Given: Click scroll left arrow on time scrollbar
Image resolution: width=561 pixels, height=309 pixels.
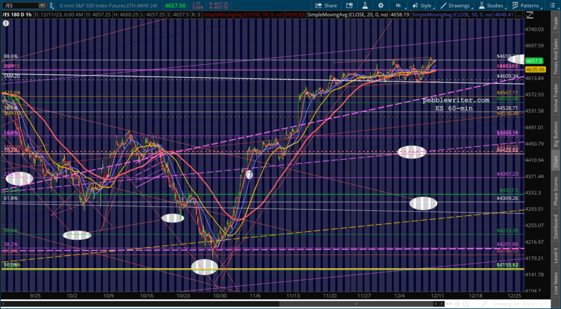Looking at the screenshot, I should pos(3,304).
